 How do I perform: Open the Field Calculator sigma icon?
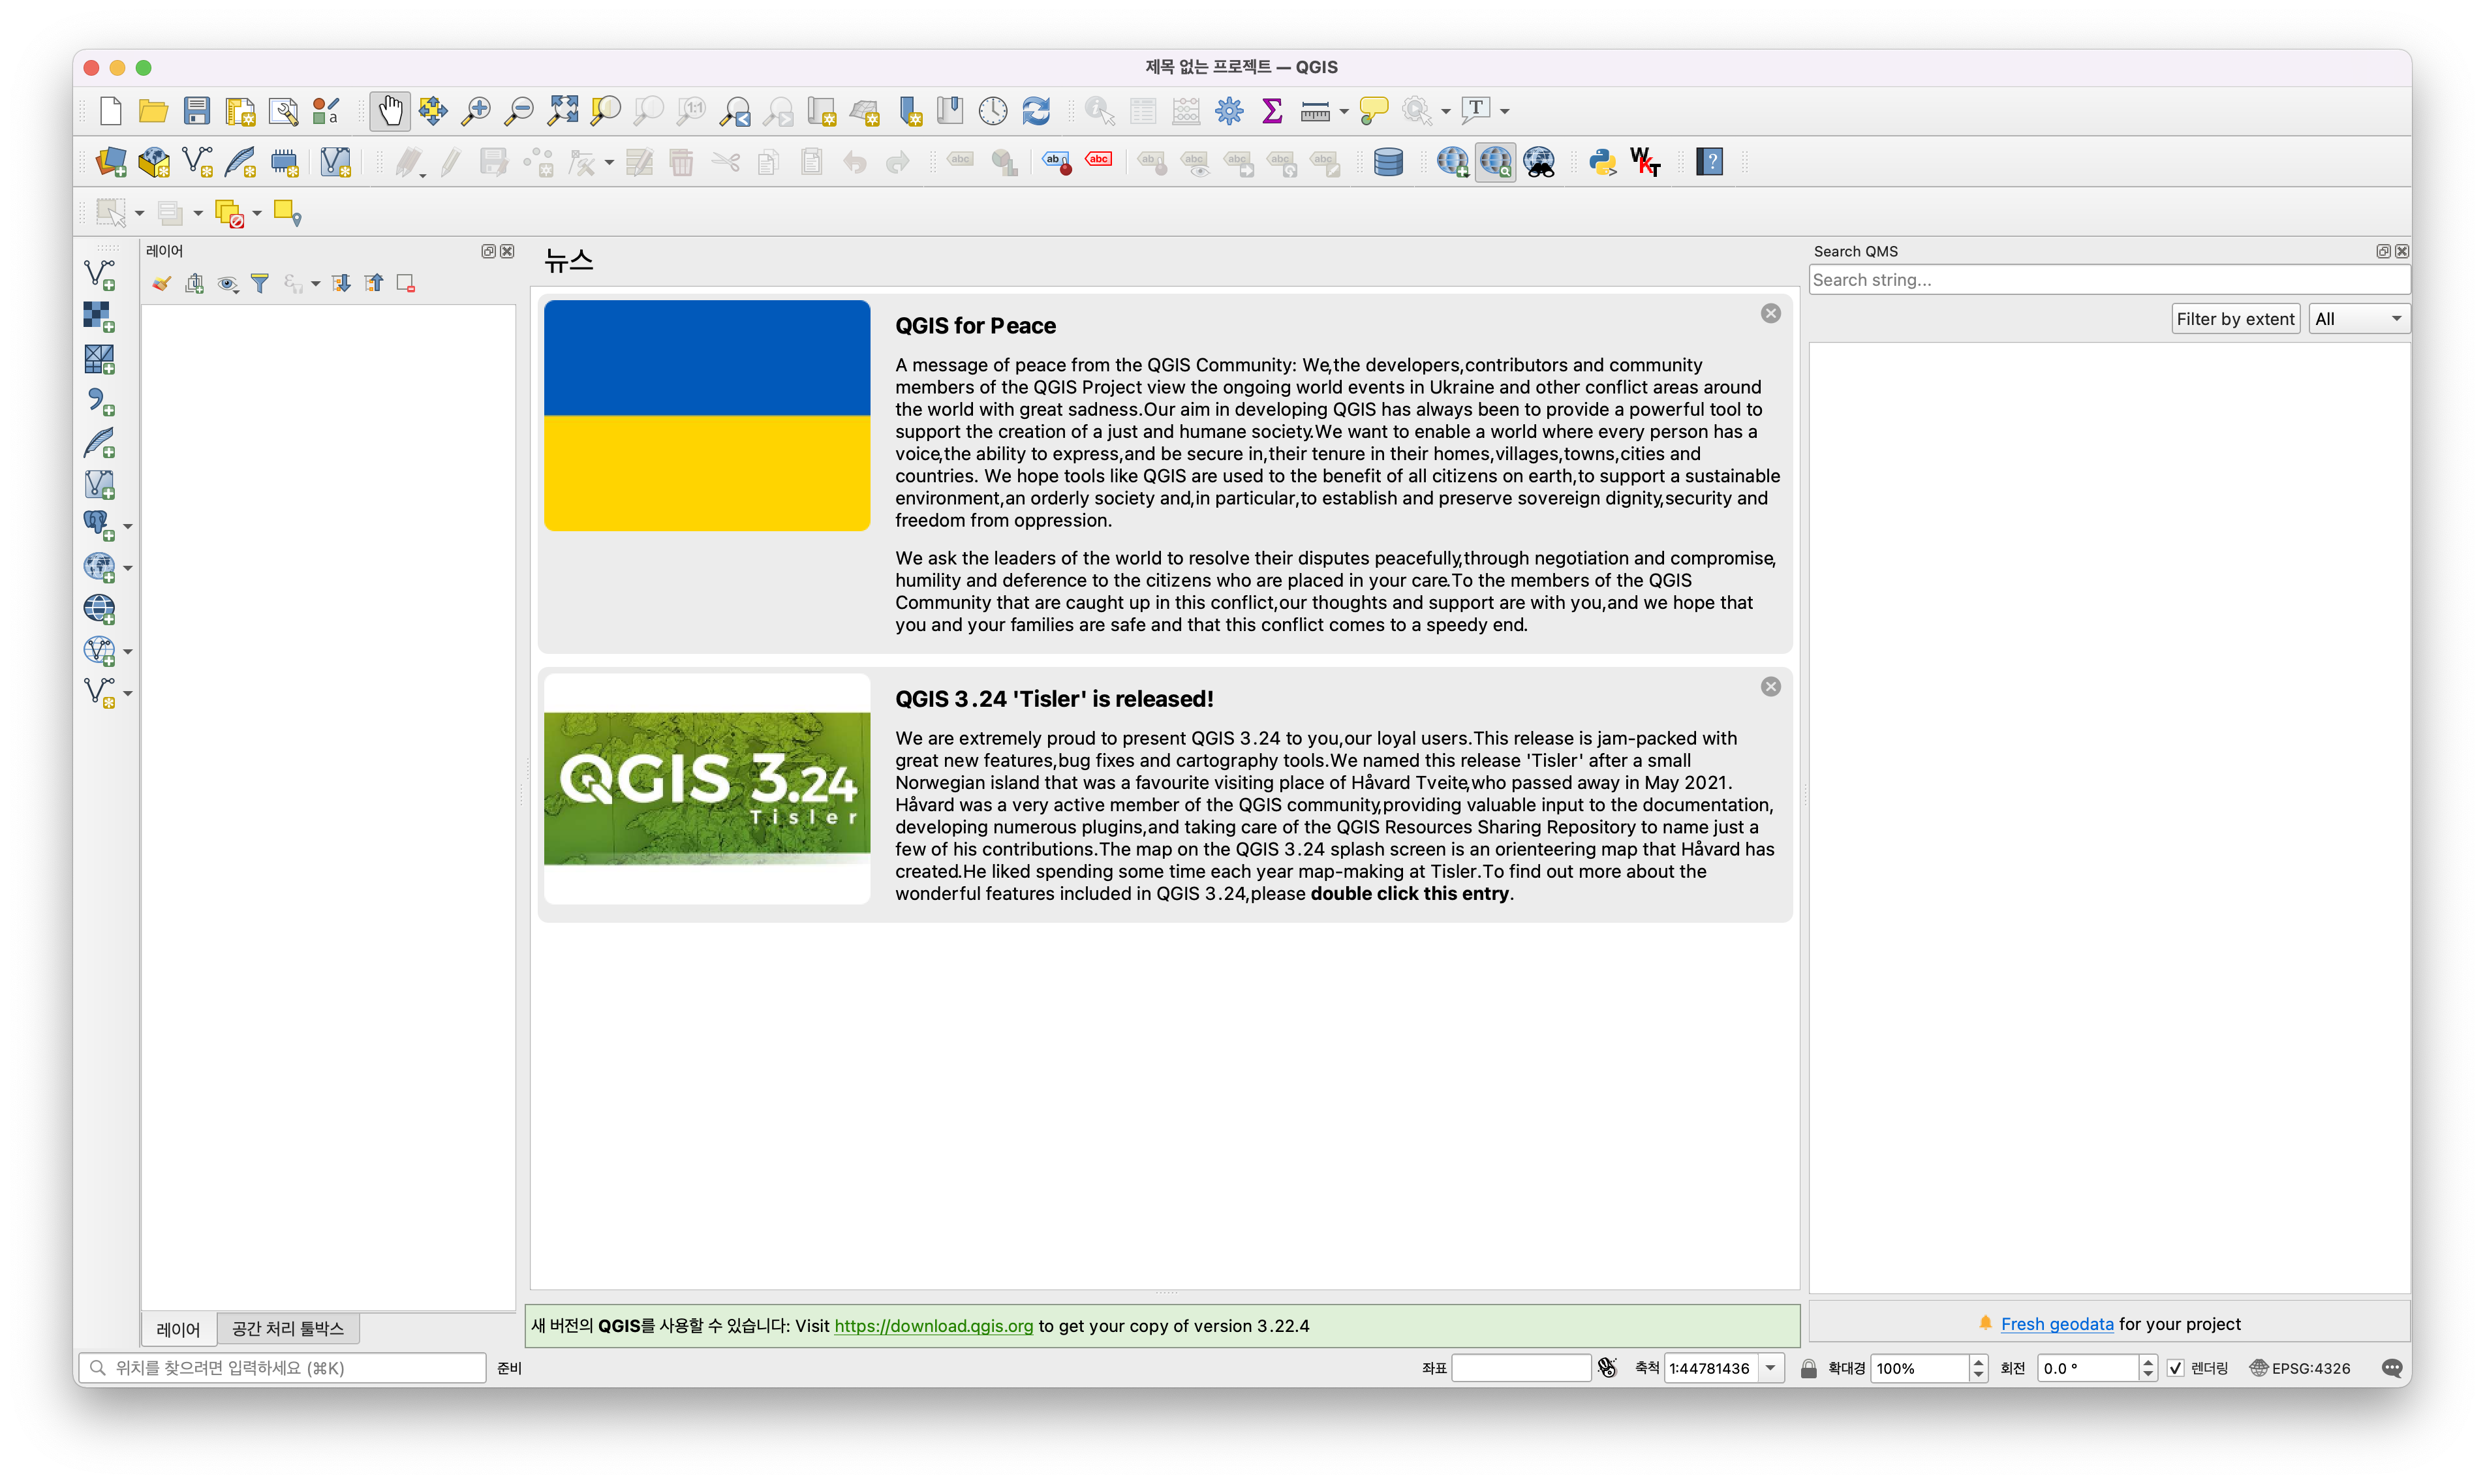point(1272,110)
